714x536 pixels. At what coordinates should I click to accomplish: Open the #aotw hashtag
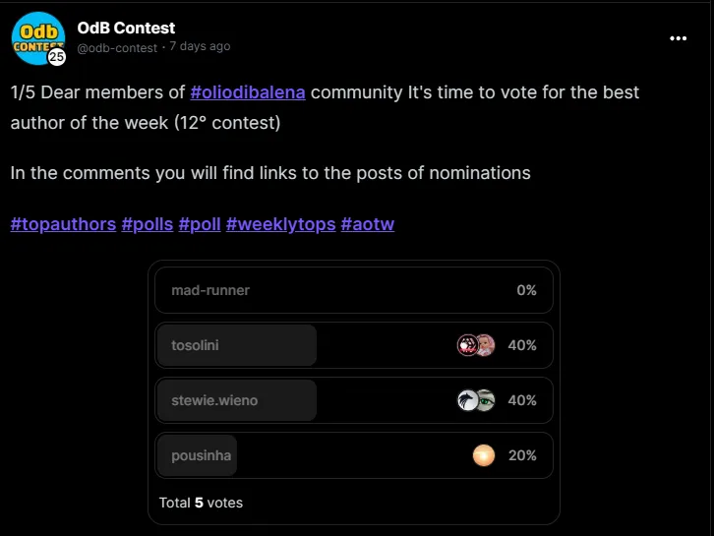click(368, 224)
